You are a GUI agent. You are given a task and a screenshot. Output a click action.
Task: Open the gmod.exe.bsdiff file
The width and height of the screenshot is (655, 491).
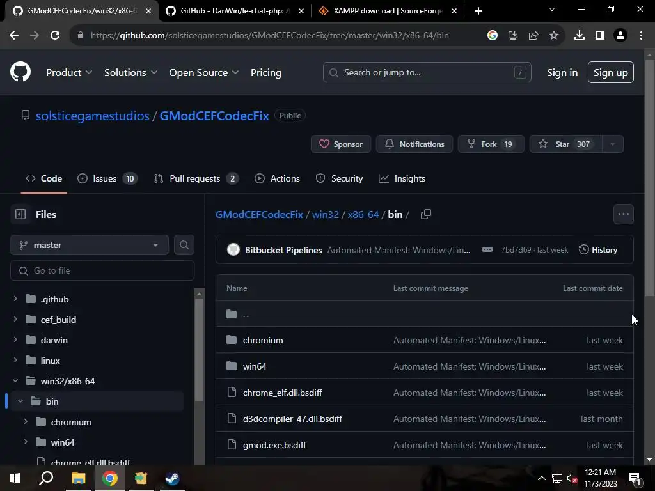tap(274, 445)
